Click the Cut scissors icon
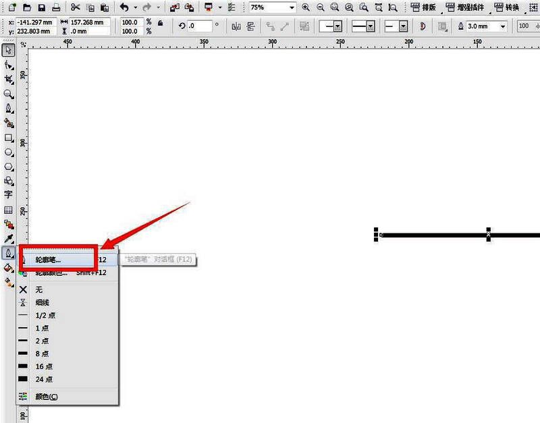Viewport: 540px width, 423px height. 75,7
